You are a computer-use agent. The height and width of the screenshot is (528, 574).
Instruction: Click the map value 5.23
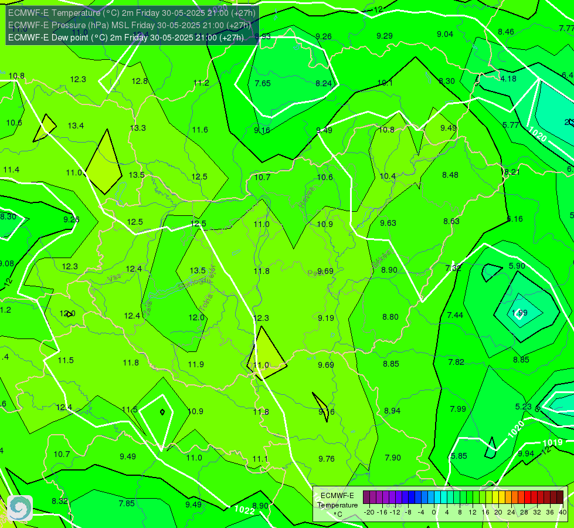(523, 407)
